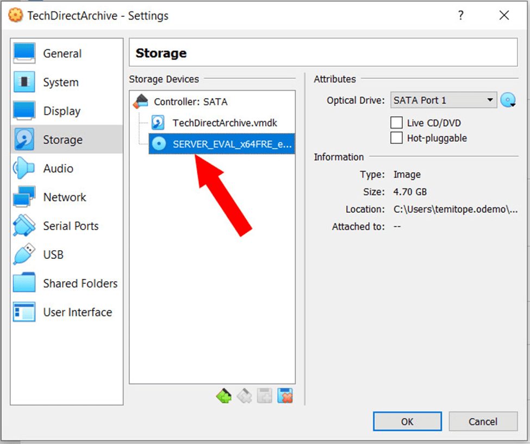Open the Display settings category
The height and width of the screenshot is (444, 530).
point(66,111)
